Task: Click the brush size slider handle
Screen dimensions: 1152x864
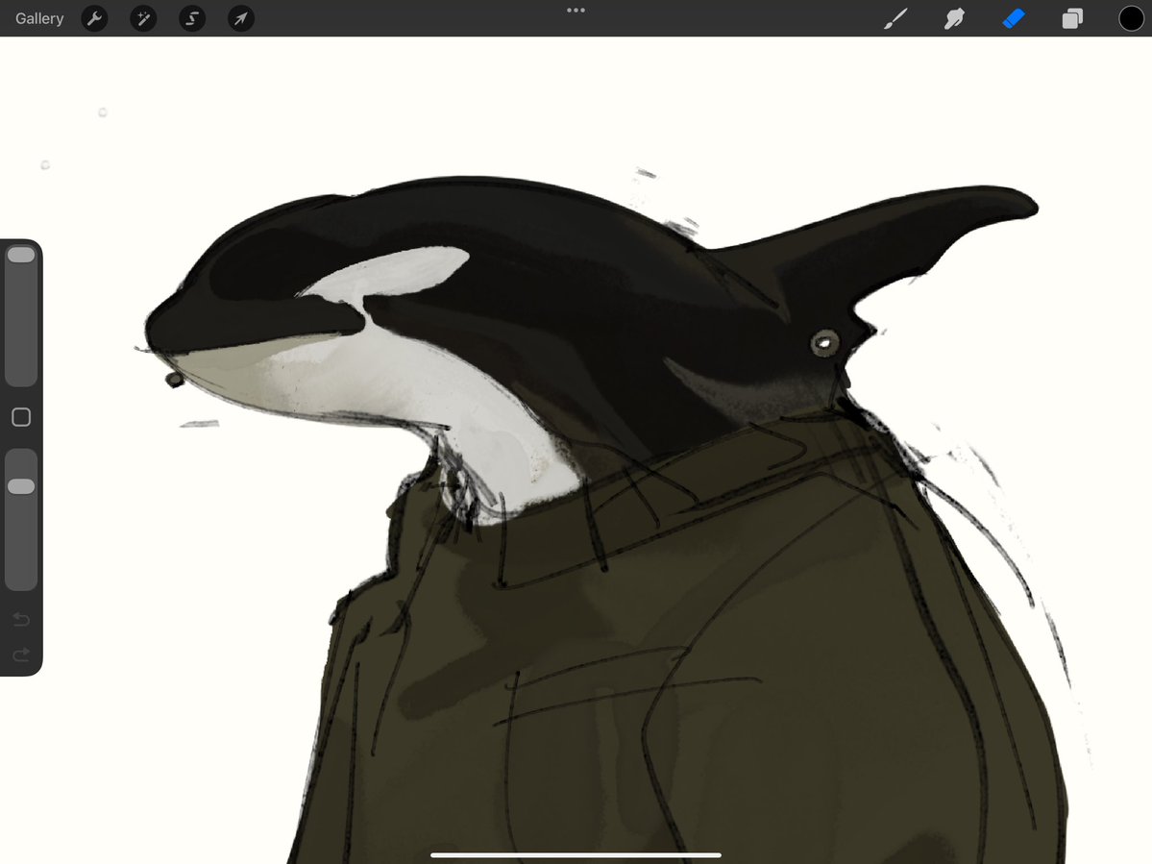Action: pyautogui.click(x=21, y=255)
